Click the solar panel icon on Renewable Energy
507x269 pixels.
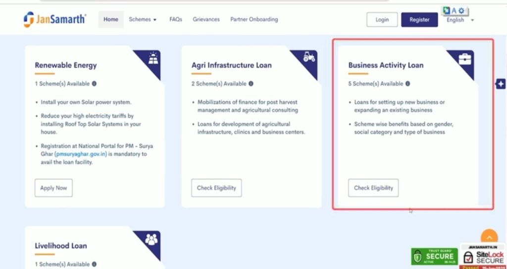[152, 59]
